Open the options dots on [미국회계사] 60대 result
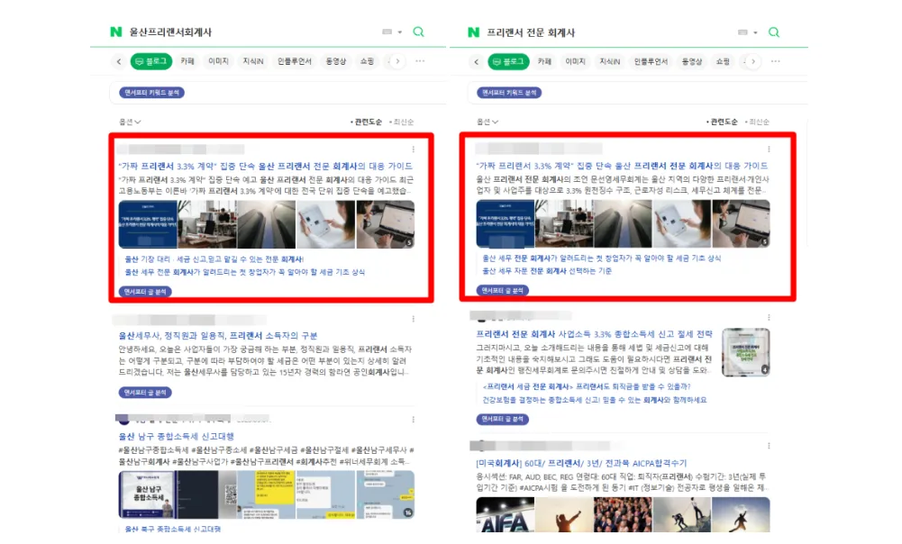The height and width of the screenshot is (544, 902). click(x=769, y=446)
